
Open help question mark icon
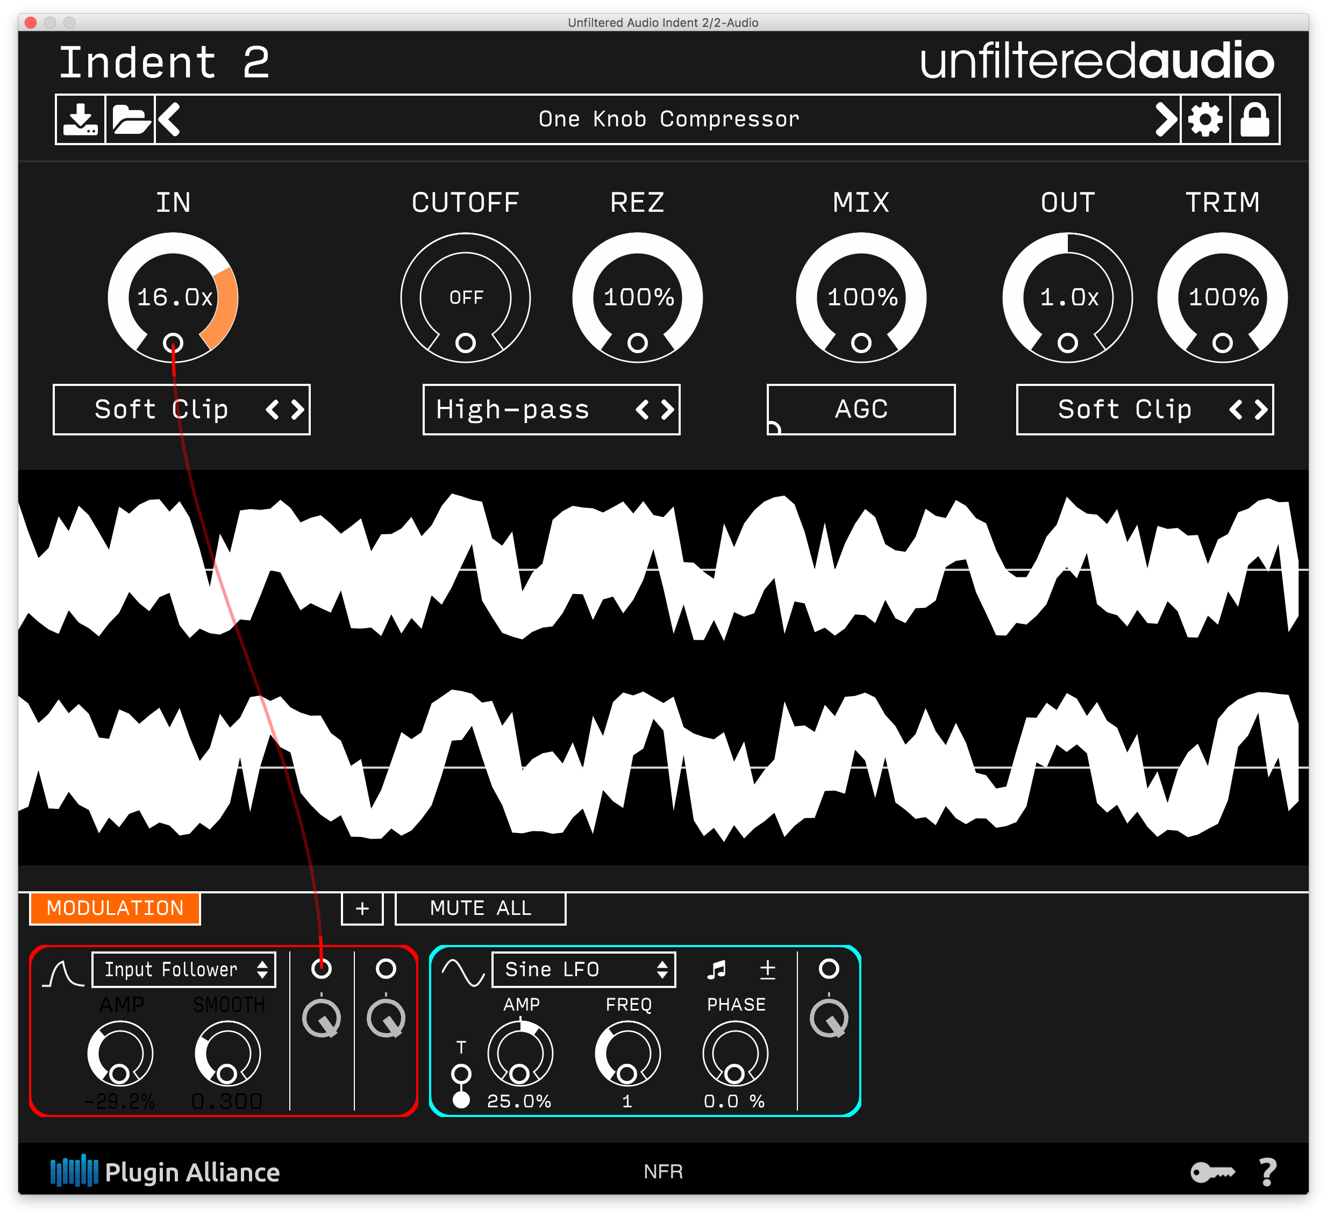point(1268,1172)
